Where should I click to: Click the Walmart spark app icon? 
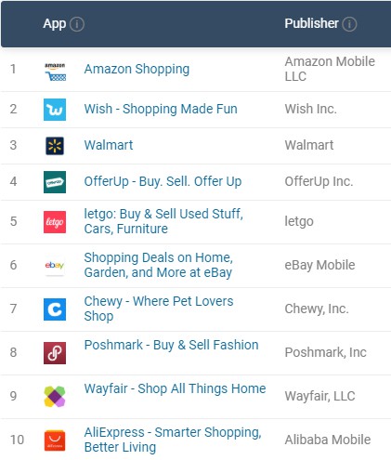tap(55, 146)
